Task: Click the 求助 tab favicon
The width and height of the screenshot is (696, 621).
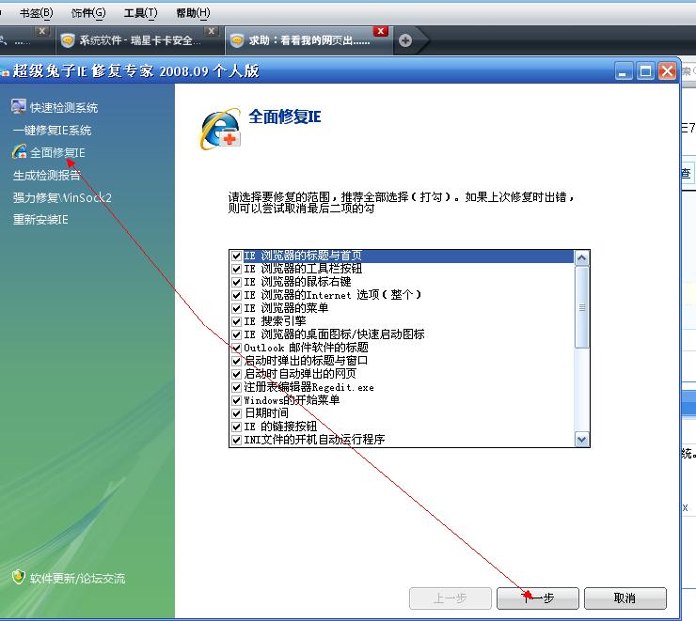Action: click(237, 40)
